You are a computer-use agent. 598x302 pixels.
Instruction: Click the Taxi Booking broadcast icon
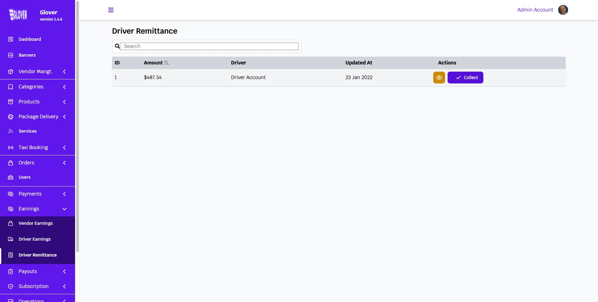[11, 148]
